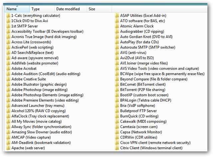The image size is (213, 157).
Task: Click "BPALogin (Telstra cable DHCP)" entry
Action: click(x=146, y=100)
